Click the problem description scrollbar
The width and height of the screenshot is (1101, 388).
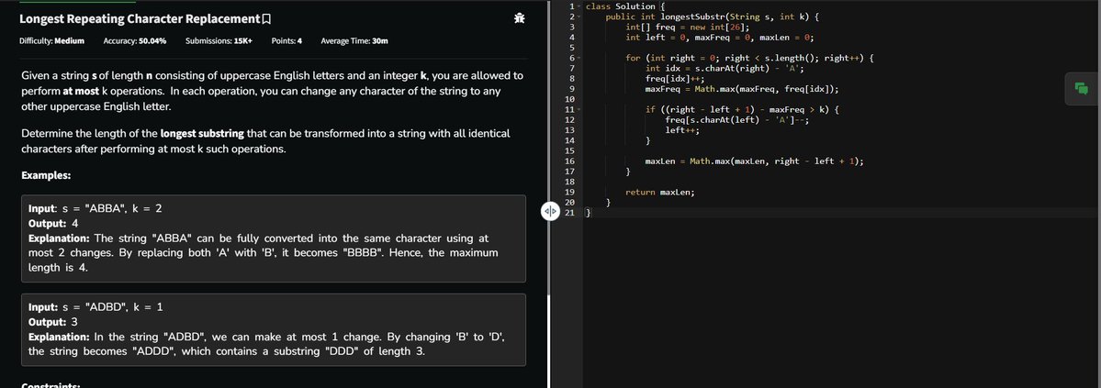coord(548,340)
